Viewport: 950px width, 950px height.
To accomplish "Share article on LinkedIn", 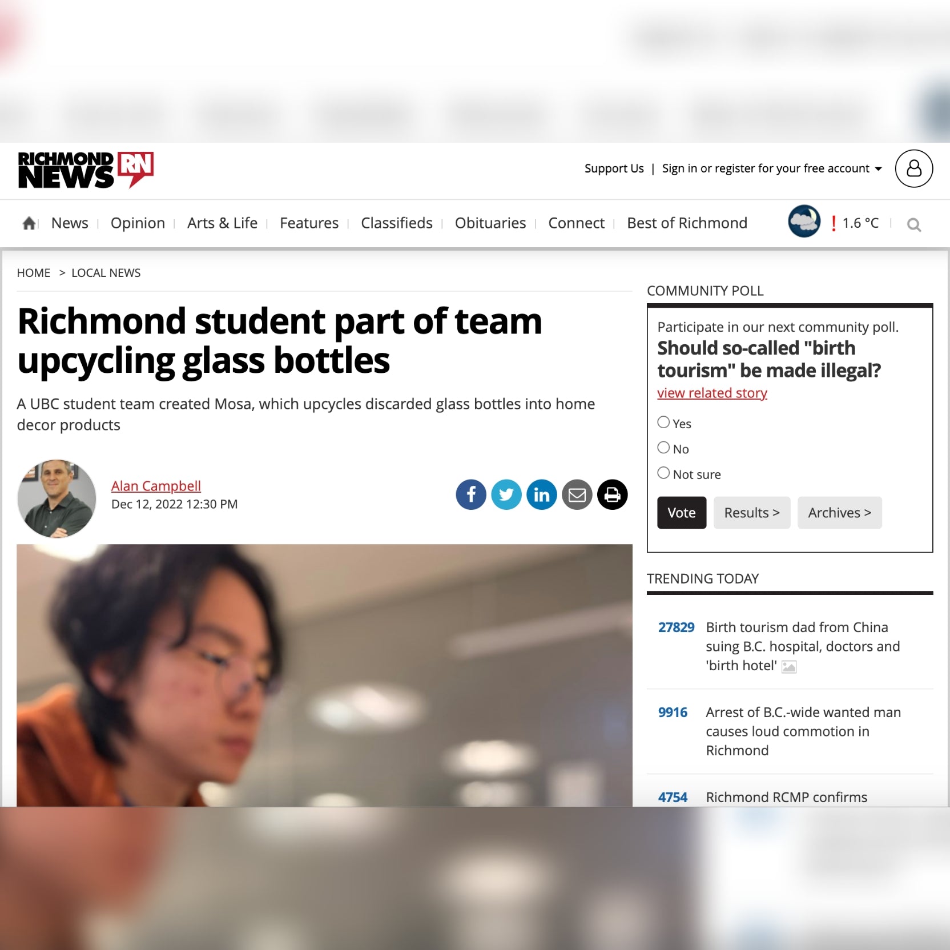I will click(x=542, y=494).
